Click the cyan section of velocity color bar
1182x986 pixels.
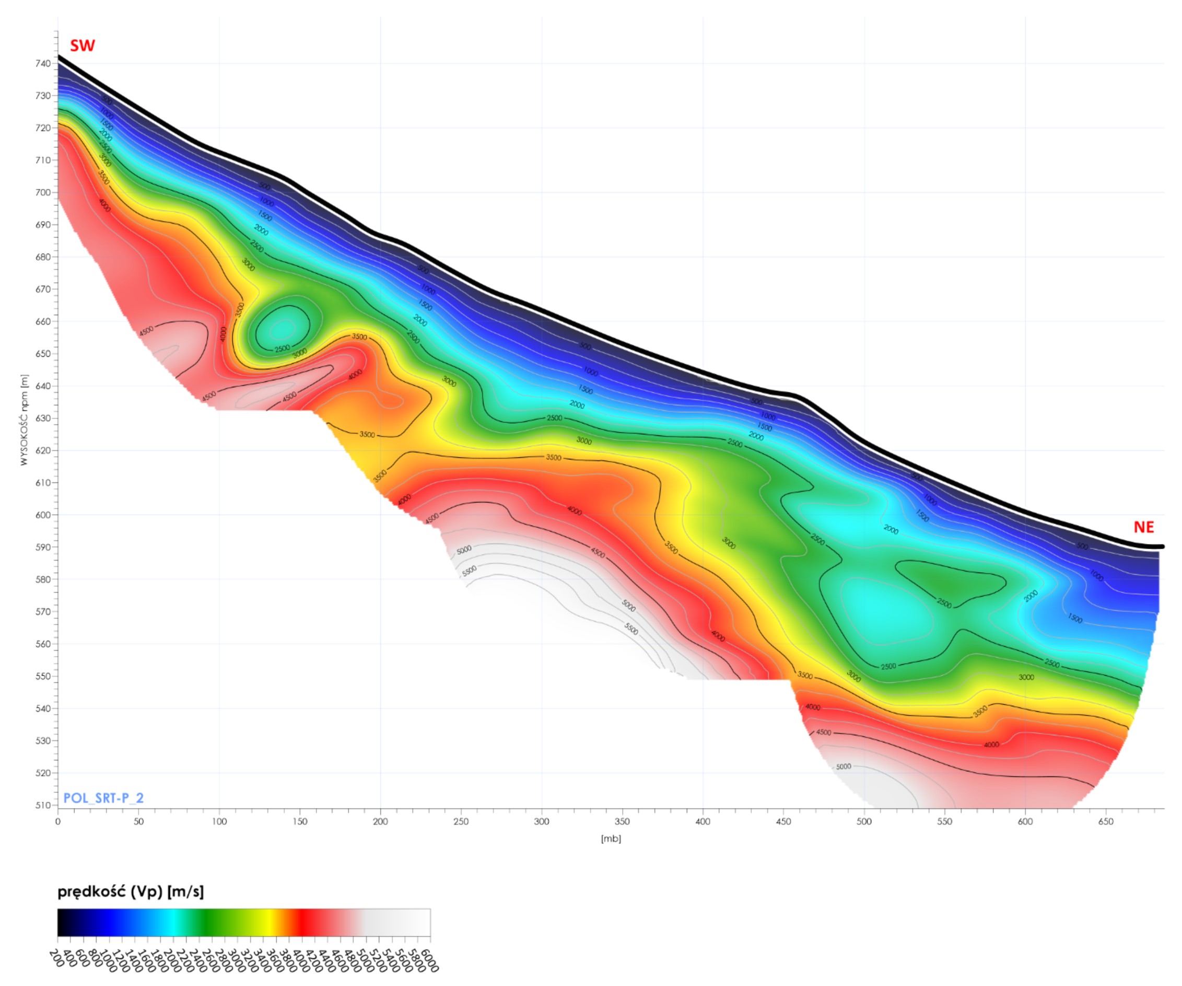[173, 922]
